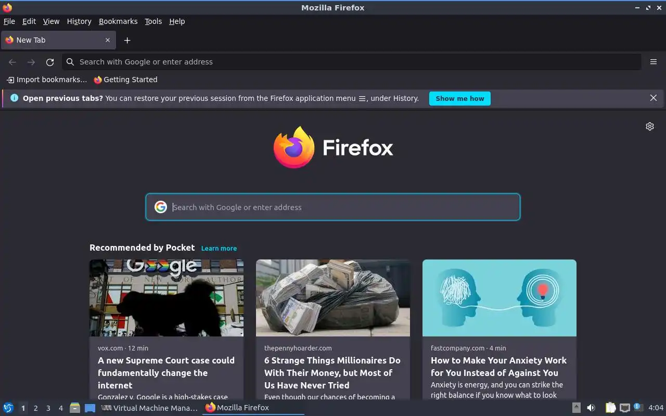Click the 4:04 taskbar clock
Image resolution: width=666 pixels, height=416 pixels.
(x=656, y=408)
